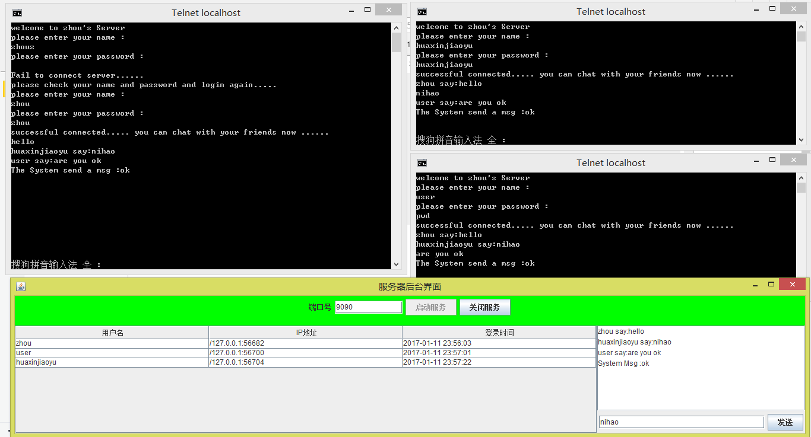Image resolution: width=811 pixels, height=437 pixels.
Task: Click 'are you ok' line in lower-right Telnet window
Action: (x=439, y=254)
